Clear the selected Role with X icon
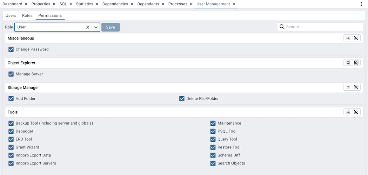368x175 pixels. coord(88,27)
